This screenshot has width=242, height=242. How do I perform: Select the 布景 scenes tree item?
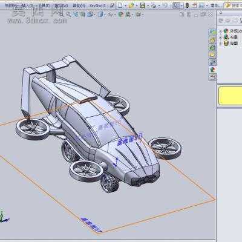click(234, 37)
